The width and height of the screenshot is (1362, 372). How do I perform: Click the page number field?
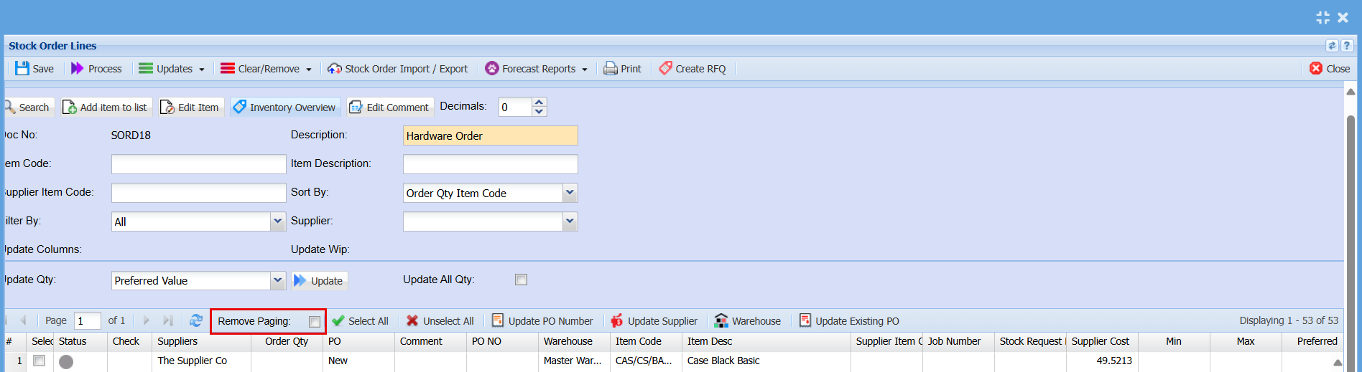pyautogui.click(x=88, y=321)
